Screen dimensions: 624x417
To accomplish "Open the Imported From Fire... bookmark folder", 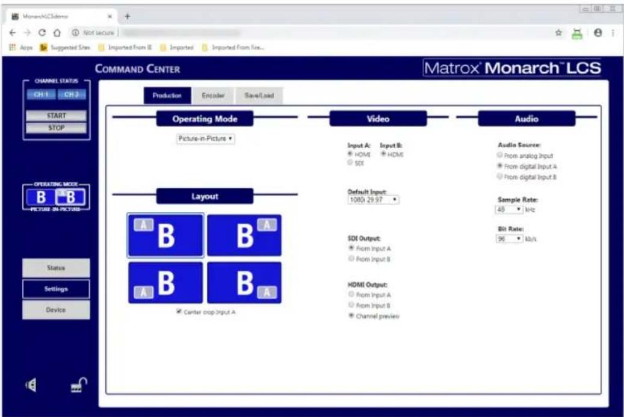I will click(233, 48).
